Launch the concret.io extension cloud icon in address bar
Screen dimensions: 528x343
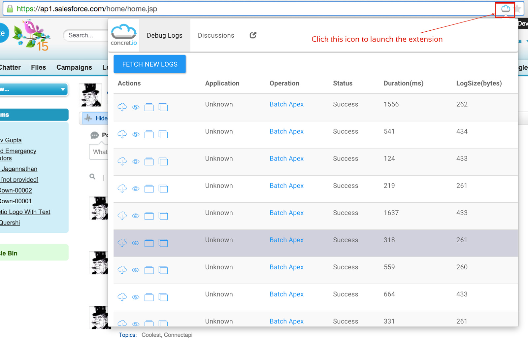click(505, 9)
